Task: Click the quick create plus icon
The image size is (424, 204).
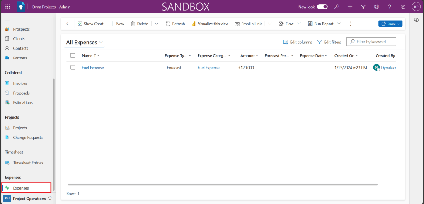Action: click(x=350, y=7)
